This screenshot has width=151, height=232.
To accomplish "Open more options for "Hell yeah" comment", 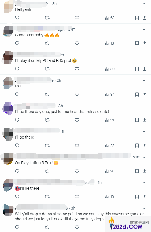I will coord(144,4).
